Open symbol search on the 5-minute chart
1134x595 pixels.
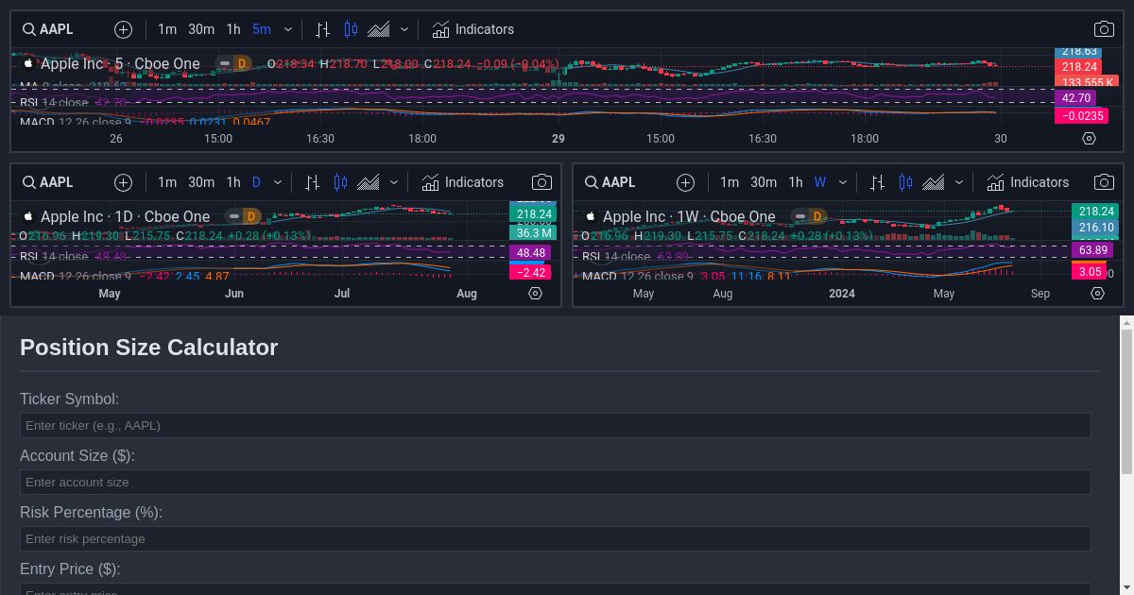(x=47, y=29)
